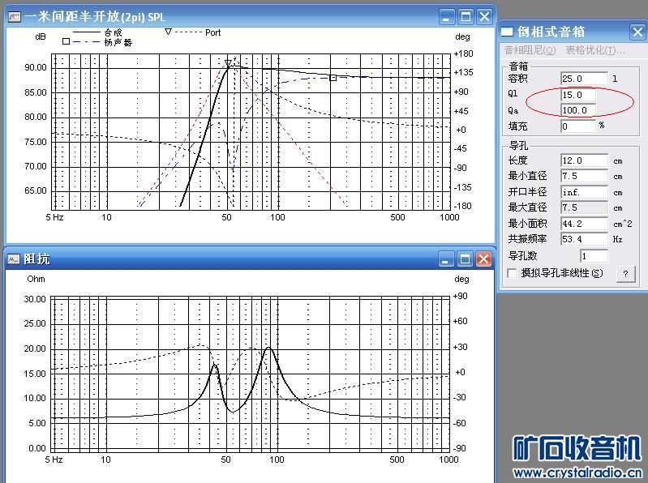648x483 pixels.
Task: Enable 摸拟导孔非线性(S) checkbox
Action: [512, 273]
